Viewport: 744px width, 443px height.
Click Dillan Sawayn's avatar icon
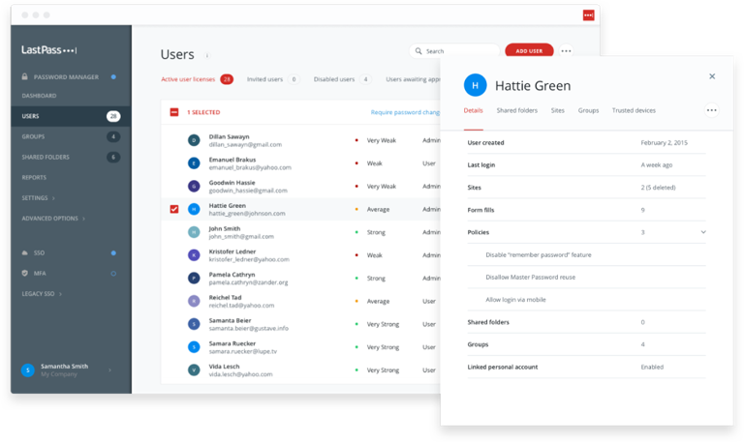click(194, 140)
